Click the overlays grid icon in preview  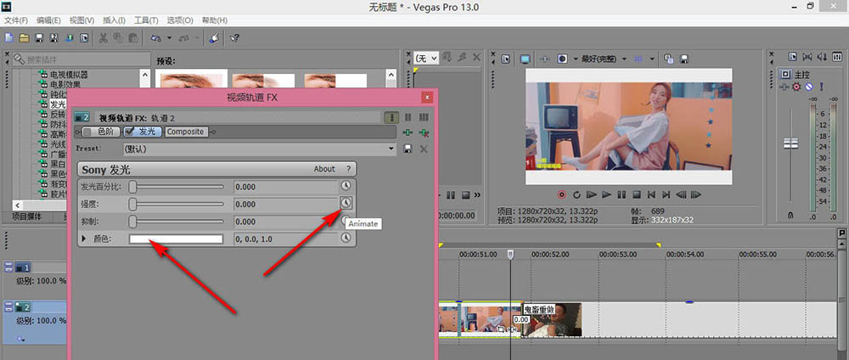pyautogui.click(x=638, y=59)
